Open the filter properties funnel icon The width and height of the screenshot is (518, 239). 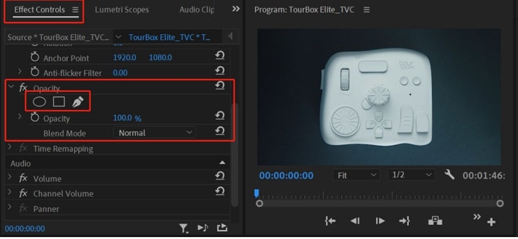pyautogui.click(x=184, y=228)
